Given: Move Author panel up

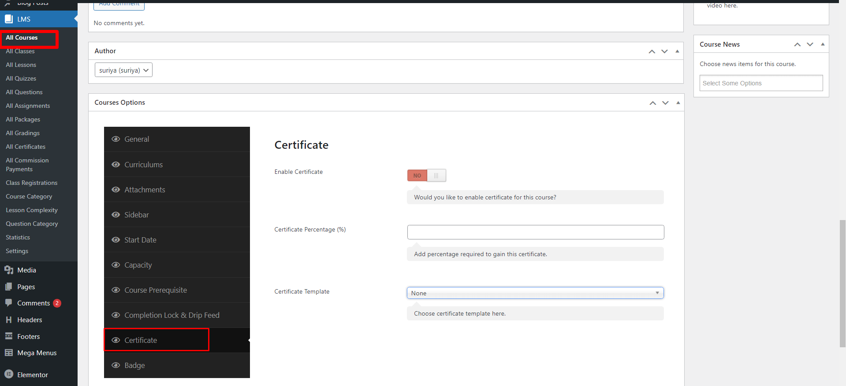Looking at the screenshot, I should click(x=652, y=51).
